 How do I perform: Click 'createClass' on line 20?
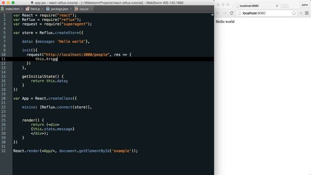[60, 98]
